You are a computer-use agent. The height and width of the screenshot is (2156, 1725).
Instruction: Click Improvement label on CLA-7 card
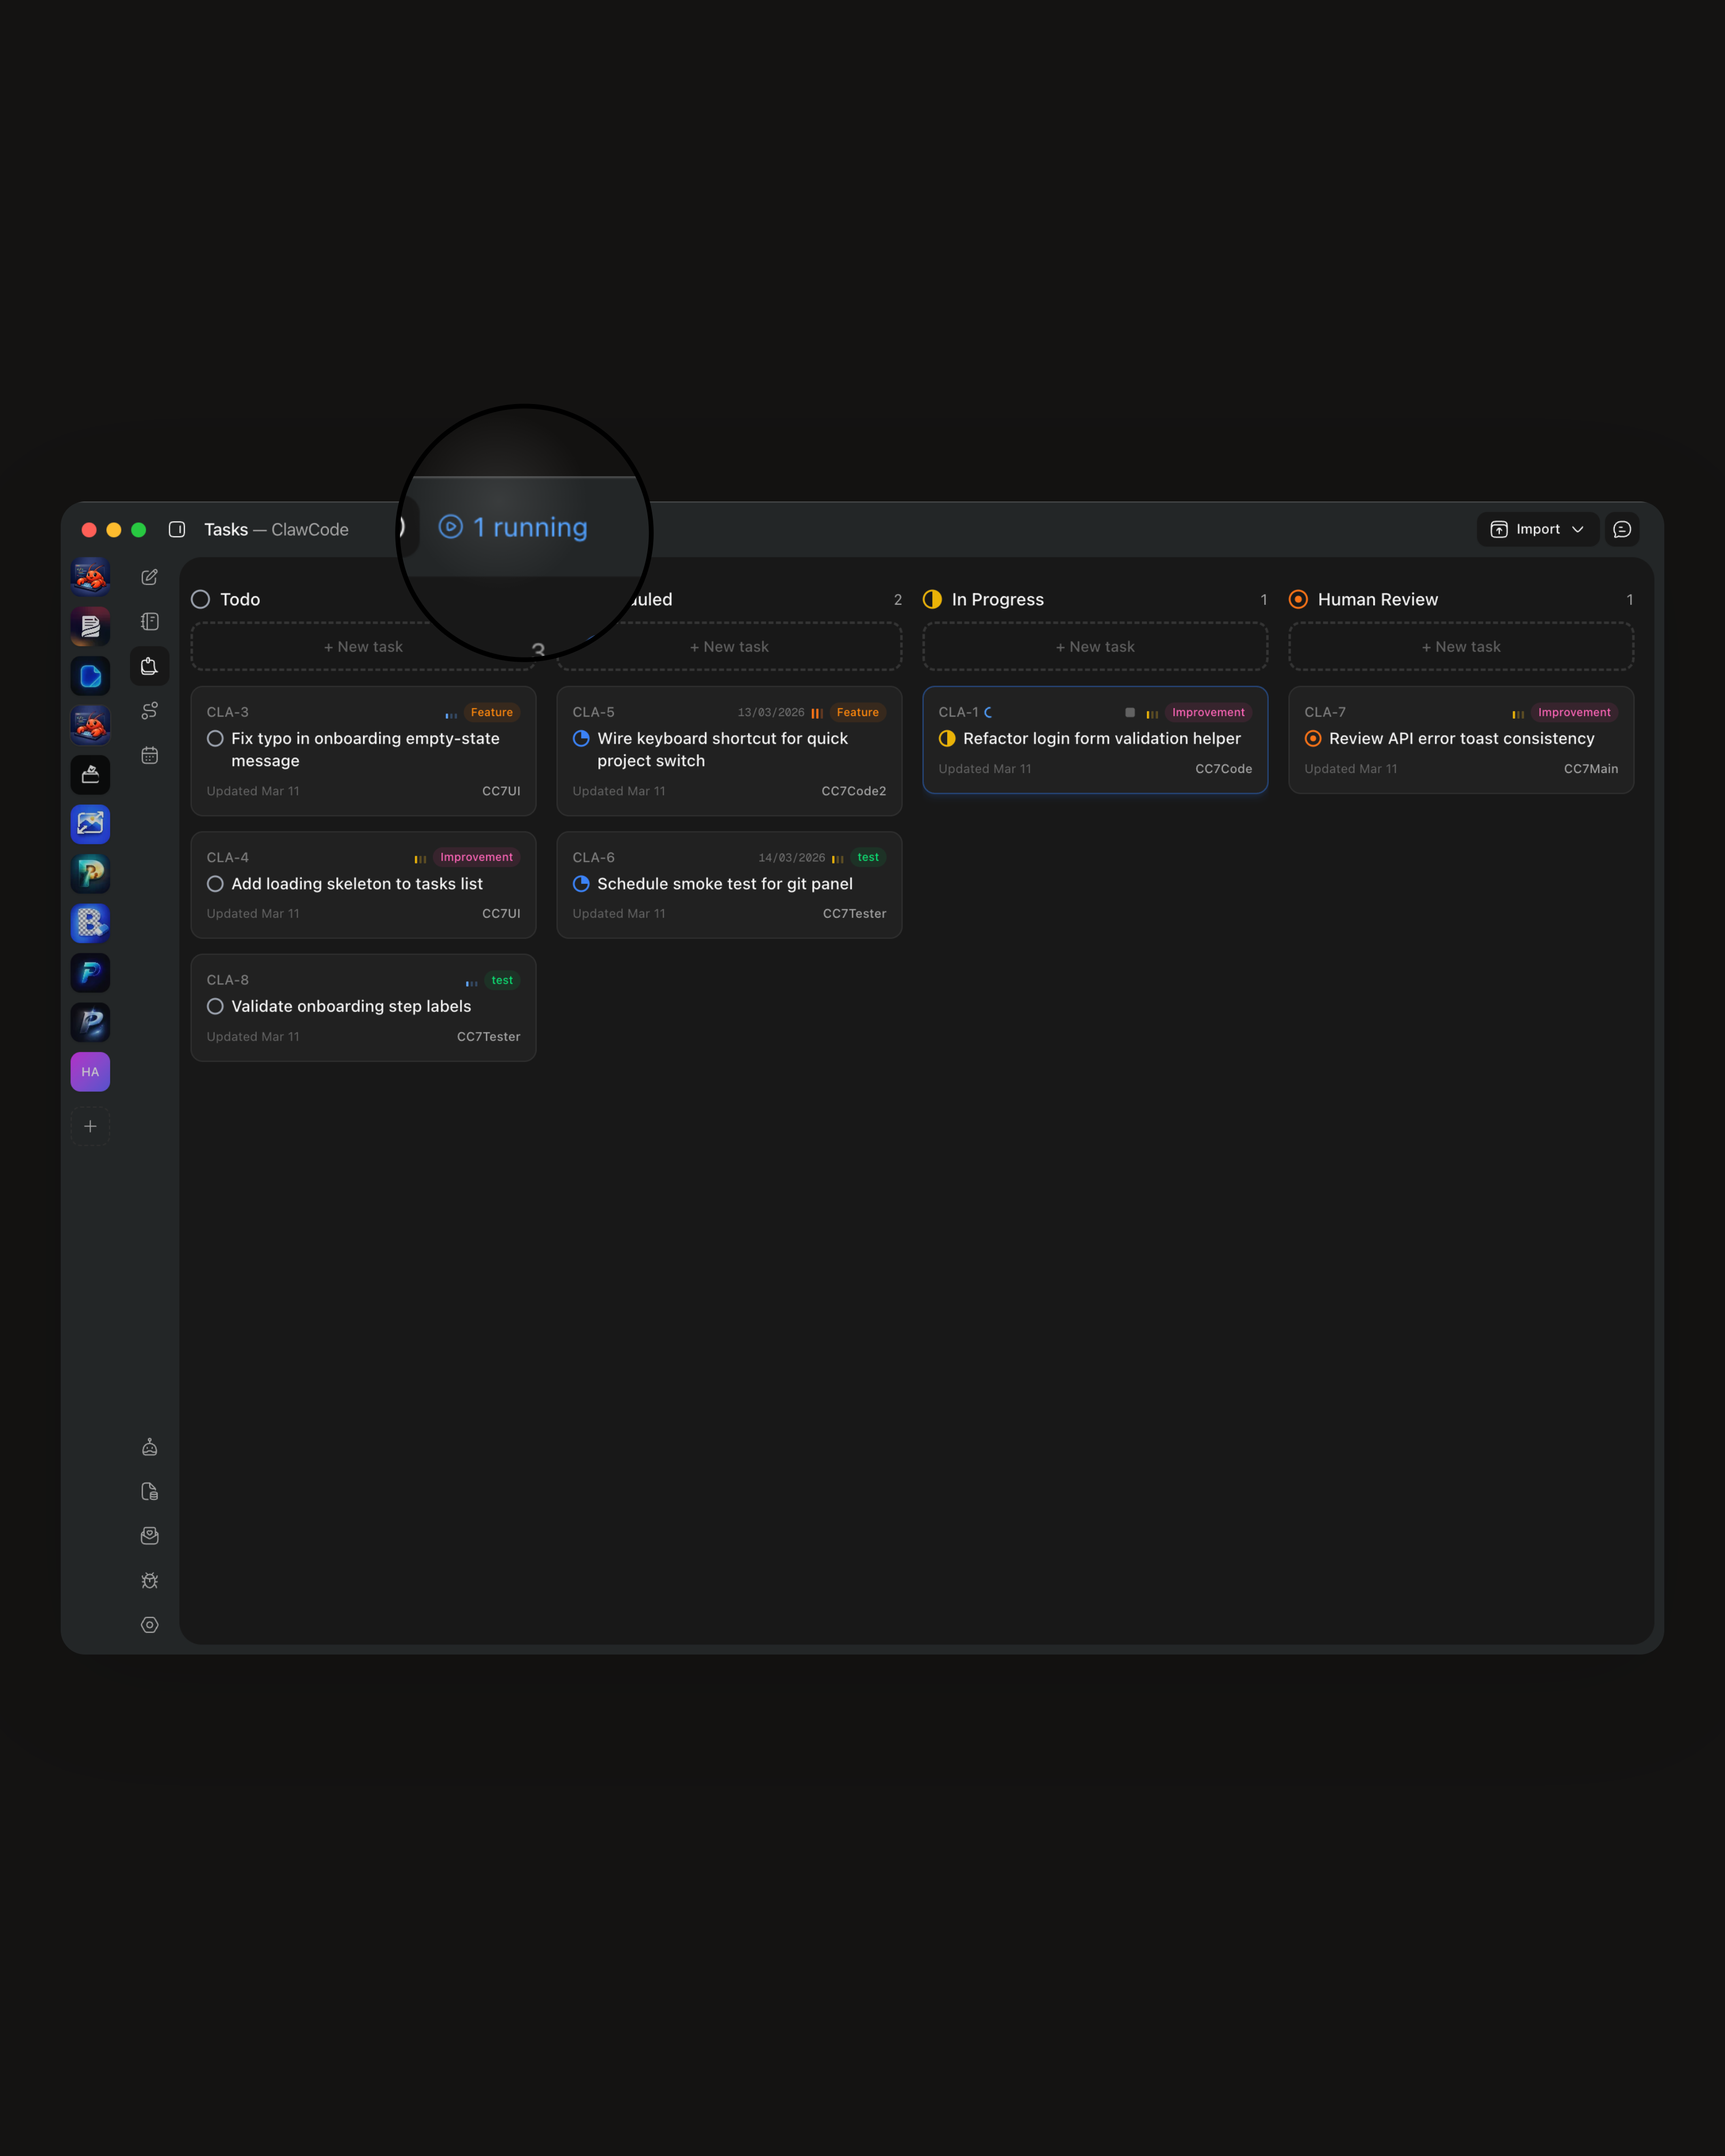pos(1573,712)
